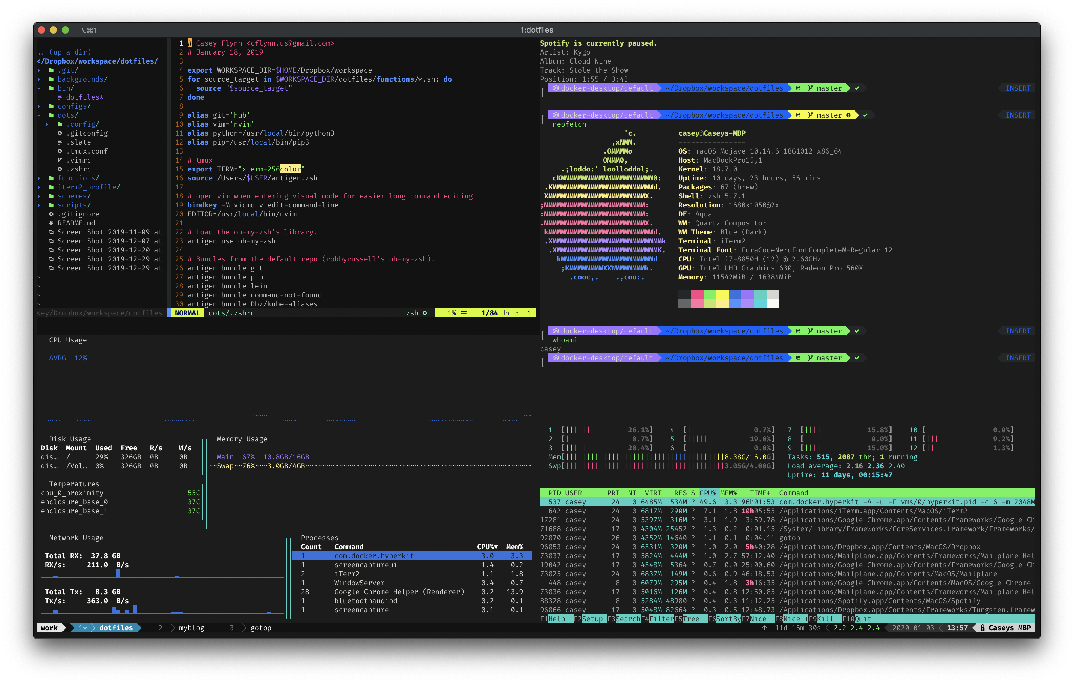
Task: Click the Vim icon next to .vimrc
Action: (x=60, y=160)
